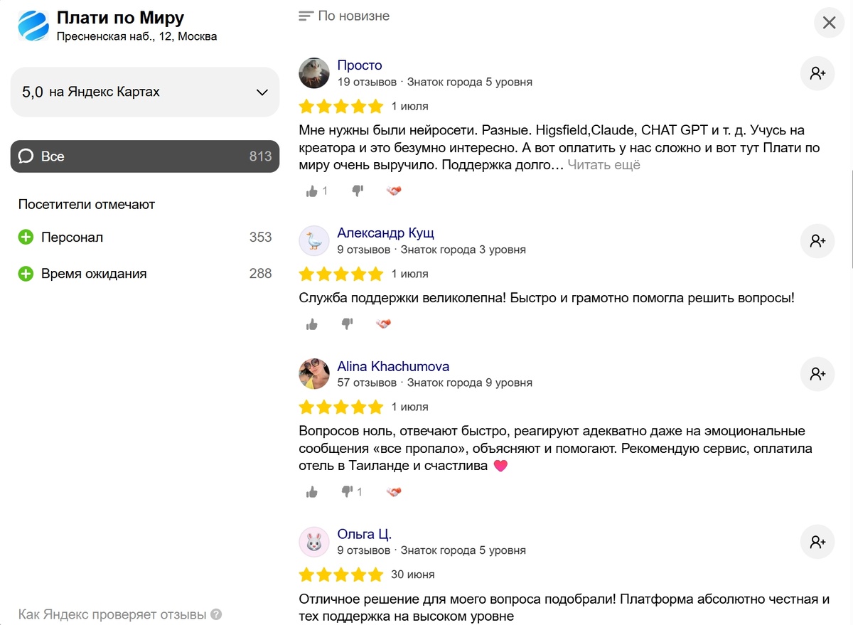Expand review text via Читать ещё
The image size is (853, 625).
coord(603,165)
